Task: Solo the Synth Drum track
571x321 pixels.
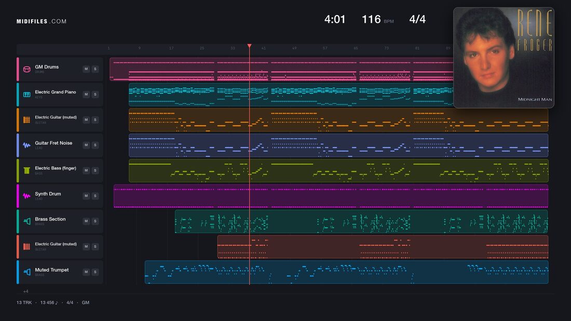Action: pos(95,196)
